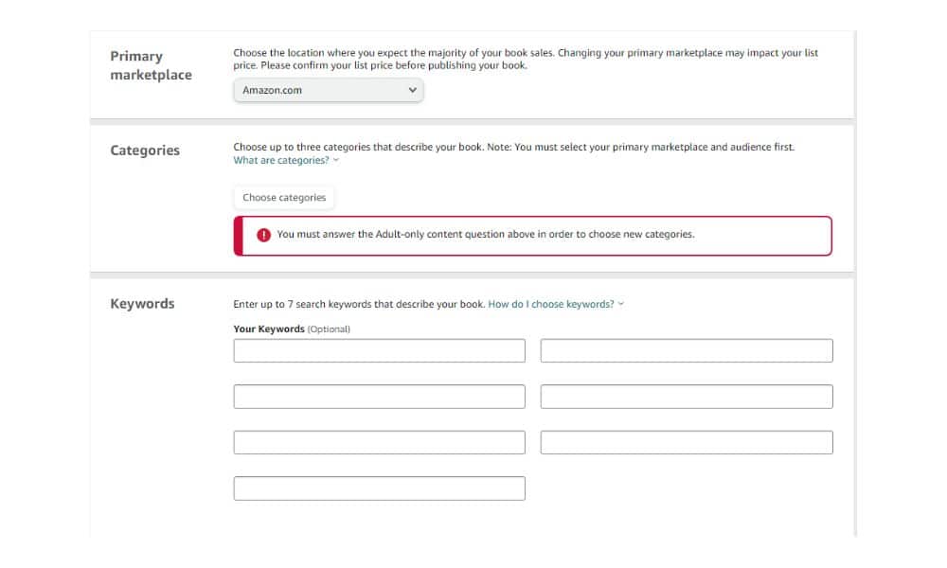Expand the chevron beside 'What are categories?'
Image resolution: width=947 pixels, height=568 pixels.
[336, 160]
